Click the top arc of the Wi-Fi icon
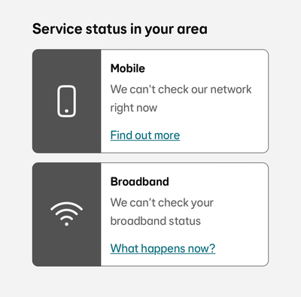 coord(66,205)
